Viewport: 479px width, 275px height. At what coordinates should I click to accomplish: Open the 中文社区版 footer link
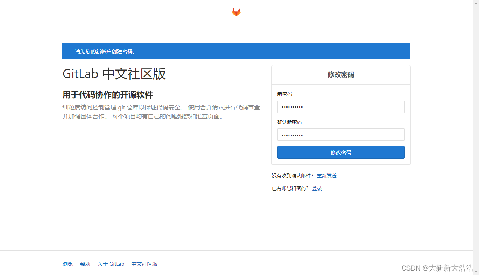click(x=144, y=264)
